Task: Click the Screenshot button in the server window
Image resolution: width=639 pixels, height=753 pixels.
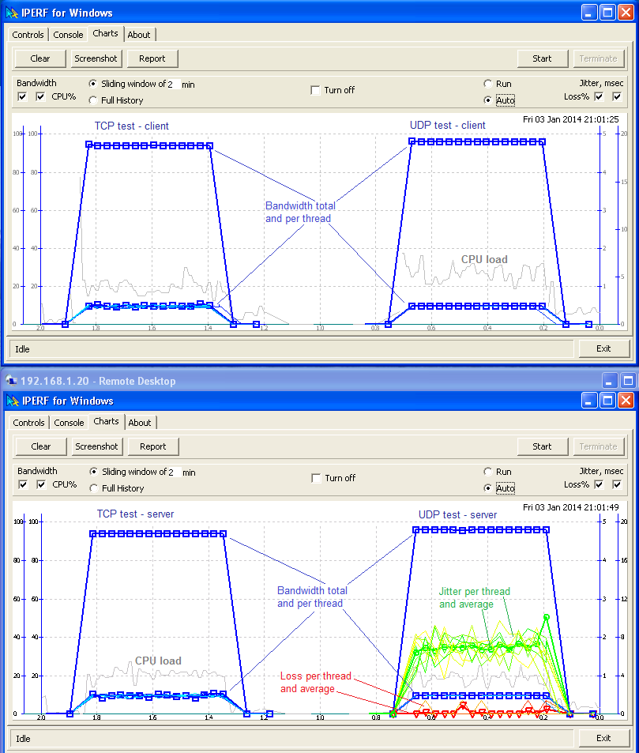Action: point(96,446)
